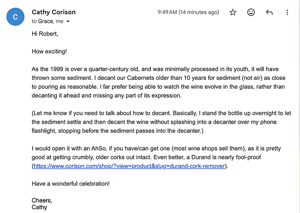This screenshot has height=213, width=300.
Task: Click the 'Cathy' signature at bottom
Action: 39,207
